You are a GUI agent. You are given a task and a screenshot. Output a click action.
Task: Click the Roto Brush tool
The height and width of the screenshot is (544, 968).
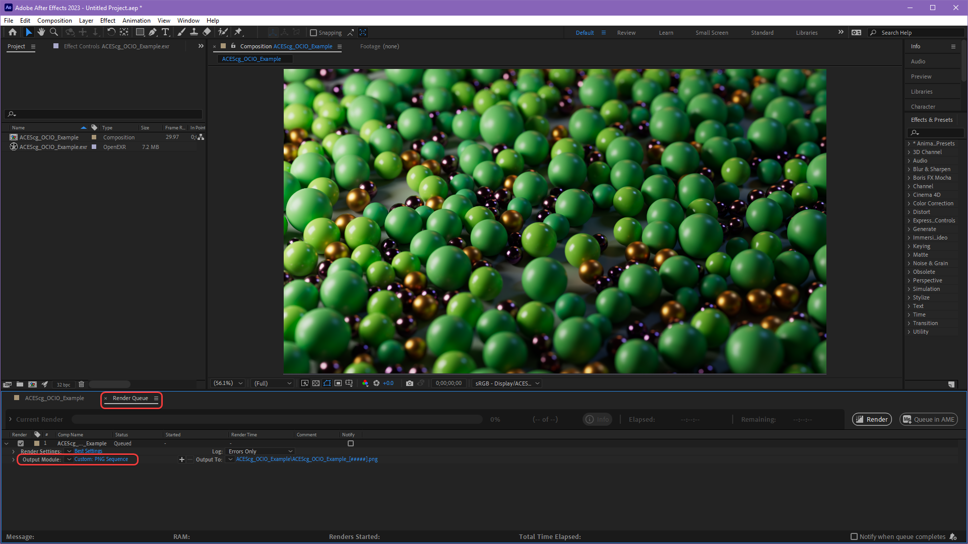click(x=222, y=32)
